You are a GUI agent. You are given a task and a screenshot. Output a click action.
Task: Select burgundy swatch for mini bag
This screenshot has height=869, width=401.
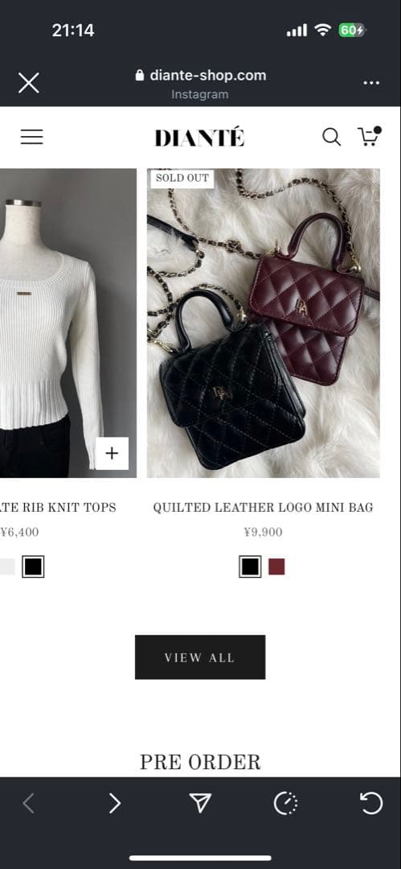[276, 566]
